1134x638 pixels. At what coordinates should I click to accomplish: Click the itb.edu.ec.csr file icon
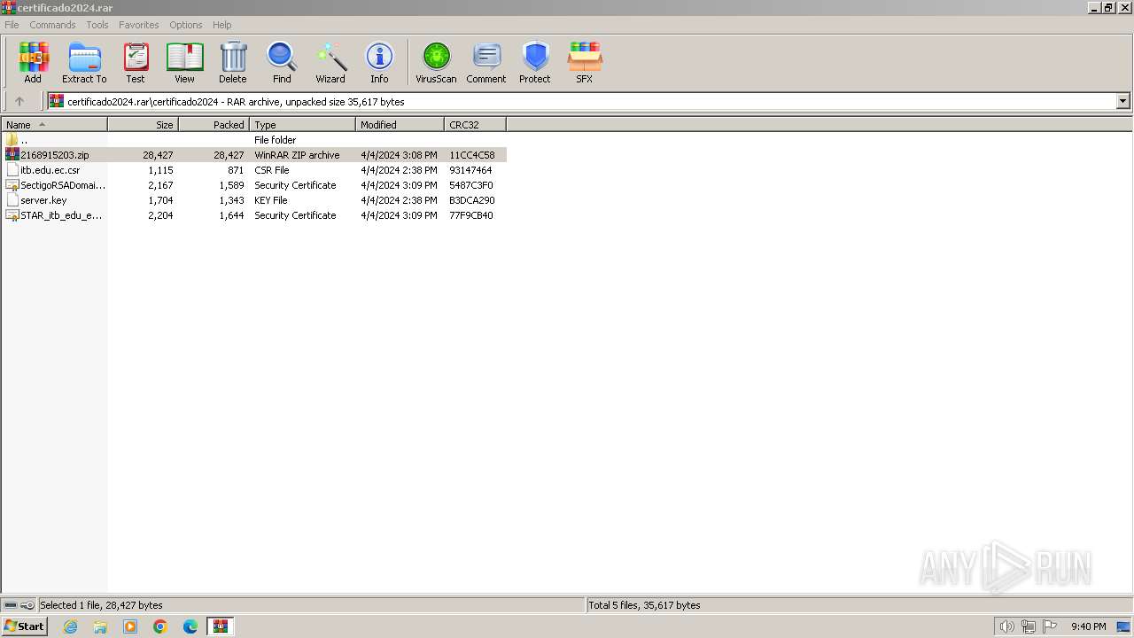pos(12,170)
